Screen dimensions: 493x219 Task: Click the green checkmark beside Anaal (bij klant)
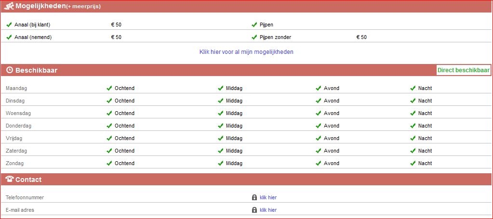point(9,25)
